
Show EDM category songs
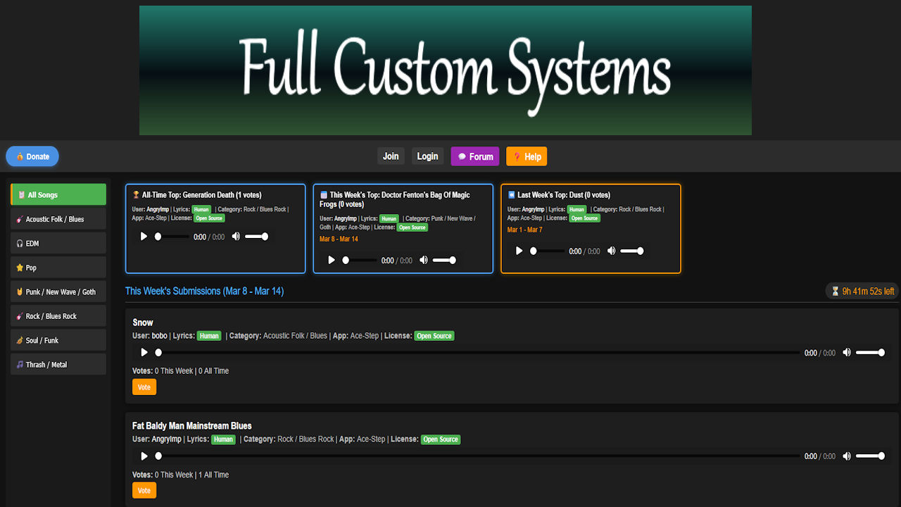pyautogui.click(x=58, y=243)
